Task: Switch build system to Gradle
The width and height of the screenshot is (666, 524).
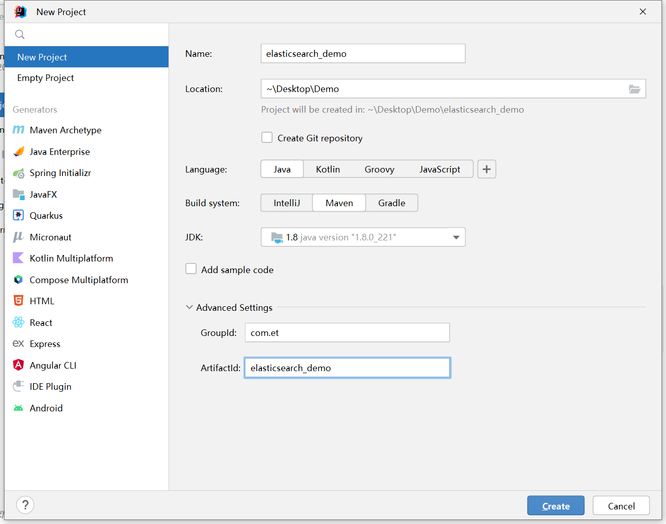Action: (x=391, y=203)
